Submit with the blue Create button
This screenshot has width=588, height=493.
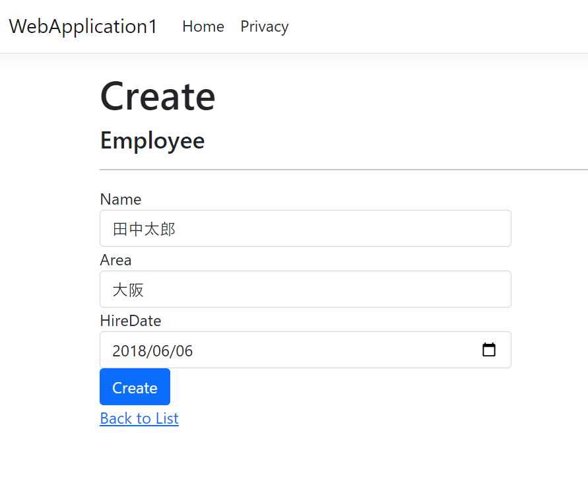tap(135, 387)
